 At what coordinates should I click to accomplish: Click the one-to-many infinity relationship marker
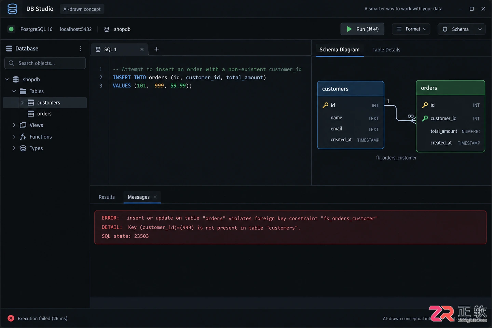[x=411, y=116]
